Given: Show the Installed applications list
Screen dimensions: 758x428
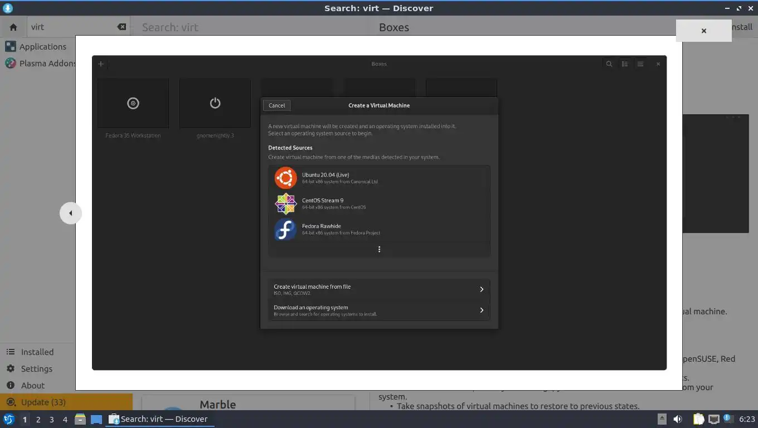Looking at the screenshot, I should [x=38, y=352].
